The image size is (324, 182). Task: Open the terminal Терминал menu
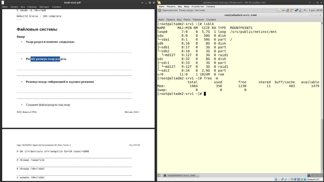(x=198, y=19)
